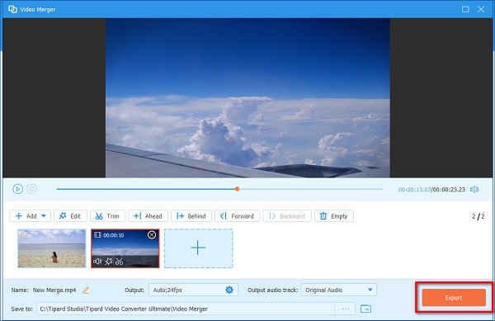Trim the selected clip
The width and height of the screenshot is (495, 321).
point(107,216)
